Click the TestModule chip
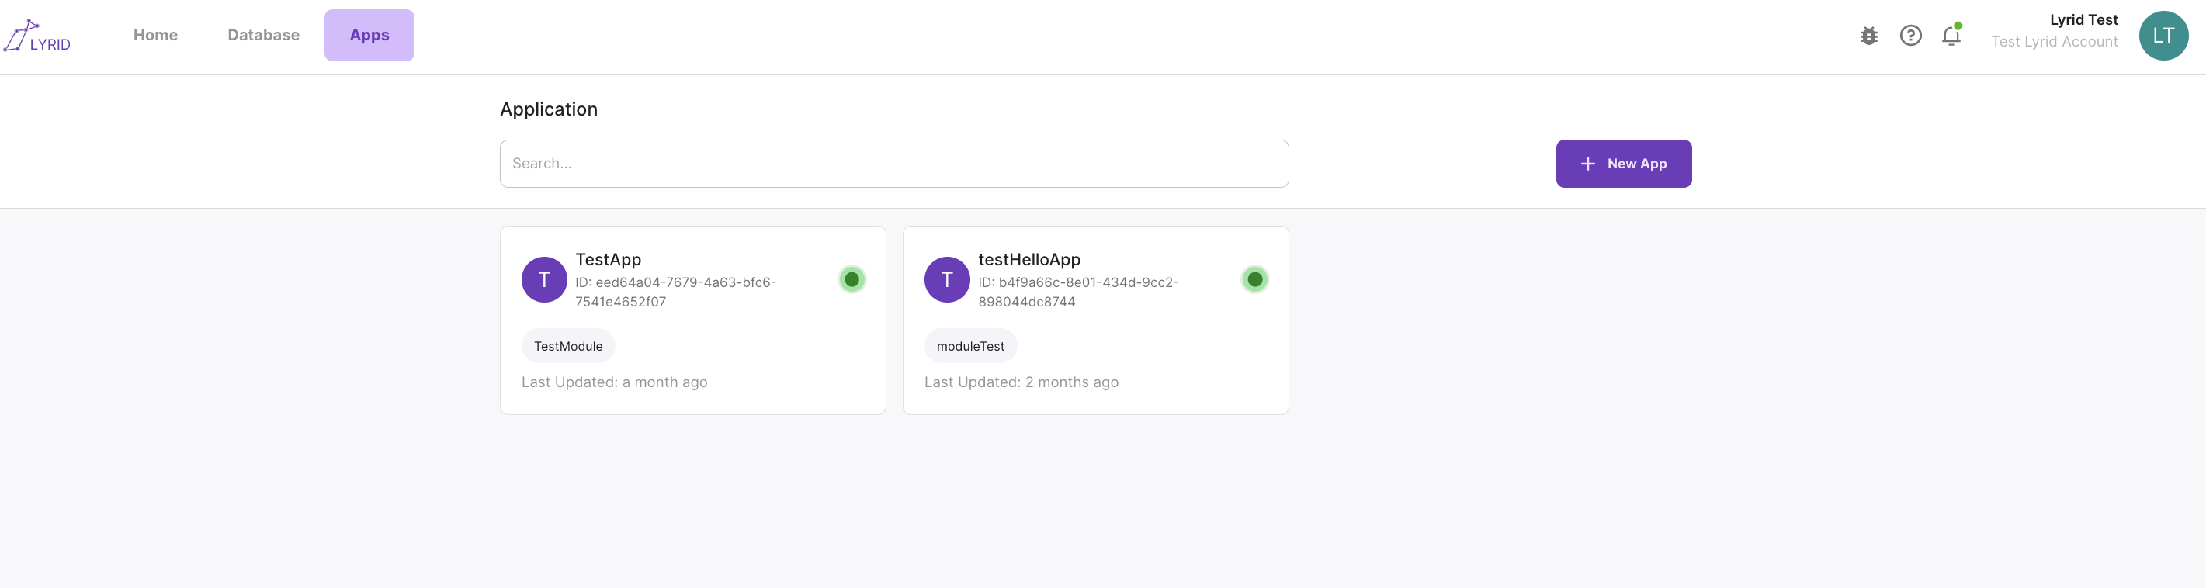 [567, 346]
